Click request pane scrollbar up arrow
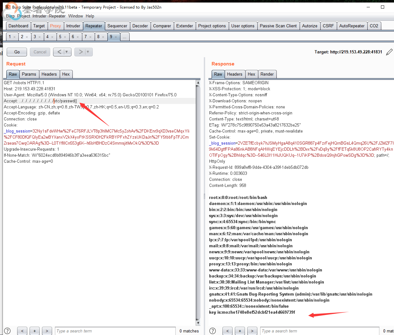Viewport: 394px width, 335px height. [198, 83]
